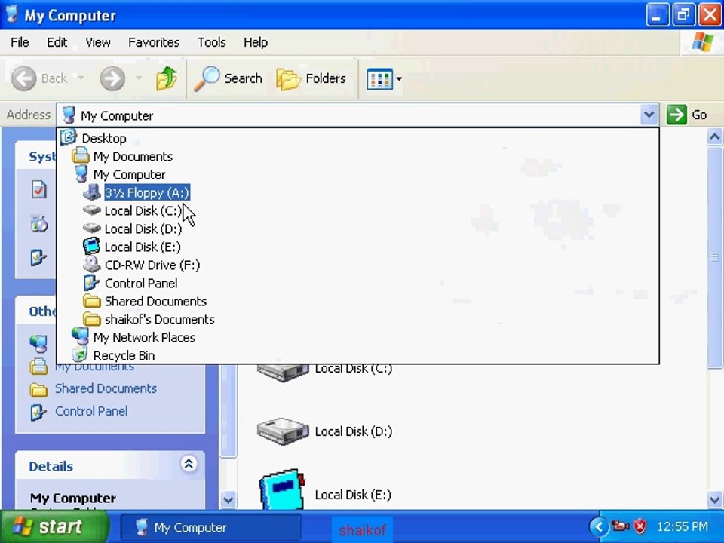
Task: Choose CD-RW Drive (F:) entry
Action: click(152, 265)
